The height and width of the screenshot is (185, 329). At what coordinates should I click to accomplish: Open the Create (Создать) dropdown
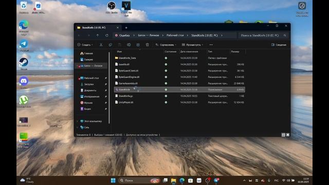(x=85, y=45)
